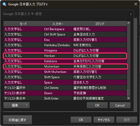The image size is (140, 126).
Task: Click Cancel in the key settings dialog
Action: click(120, 105)
